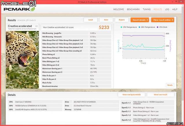Image resolution: width=185 pixels, height=126 pixels.
Task: Select the Mainstream Gaming part 2 row
Action: (x=76, y=72)
